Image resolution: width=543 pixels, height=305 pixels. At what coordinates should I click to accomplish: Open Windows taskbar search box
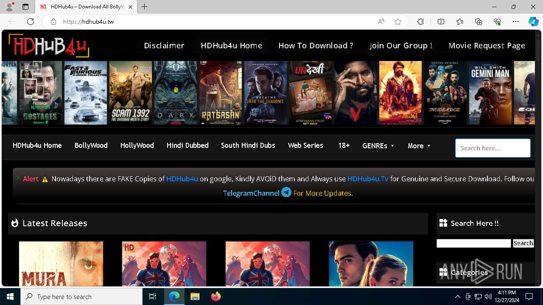[81, 297]
